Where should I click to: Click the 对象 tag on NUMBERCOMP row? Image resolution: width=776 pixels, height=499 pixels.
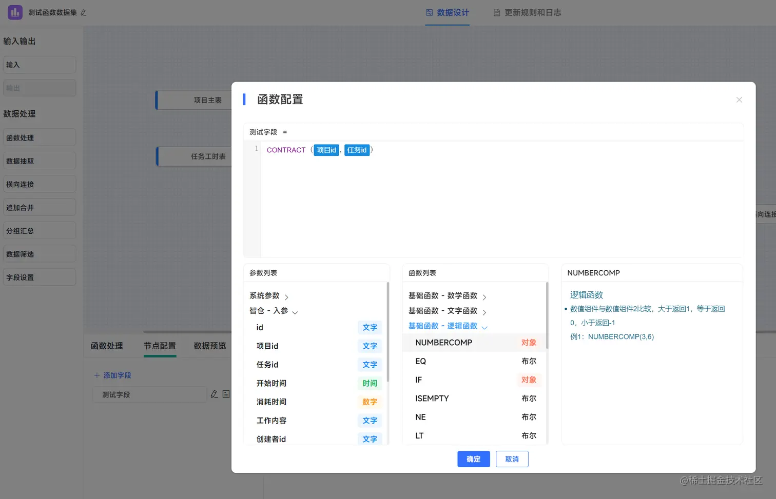[529, 343]
